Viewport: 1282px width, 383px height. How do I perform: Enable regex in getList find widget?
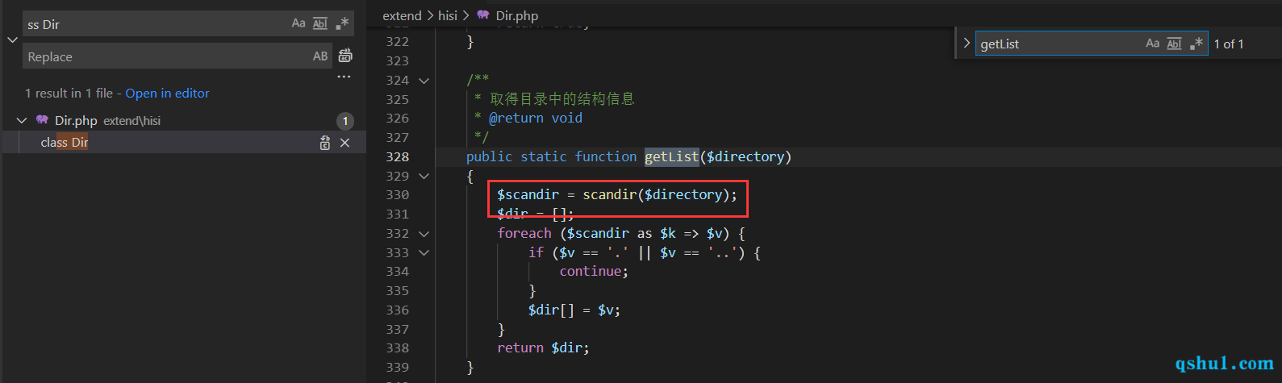1196,44
